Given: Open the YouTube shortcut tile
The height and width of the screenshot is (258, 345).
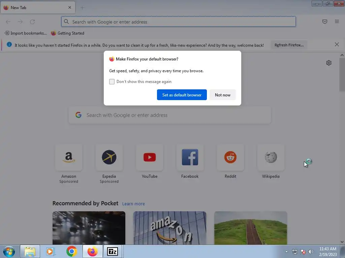Looking at the screenshot, I should (x=150, y=157).
